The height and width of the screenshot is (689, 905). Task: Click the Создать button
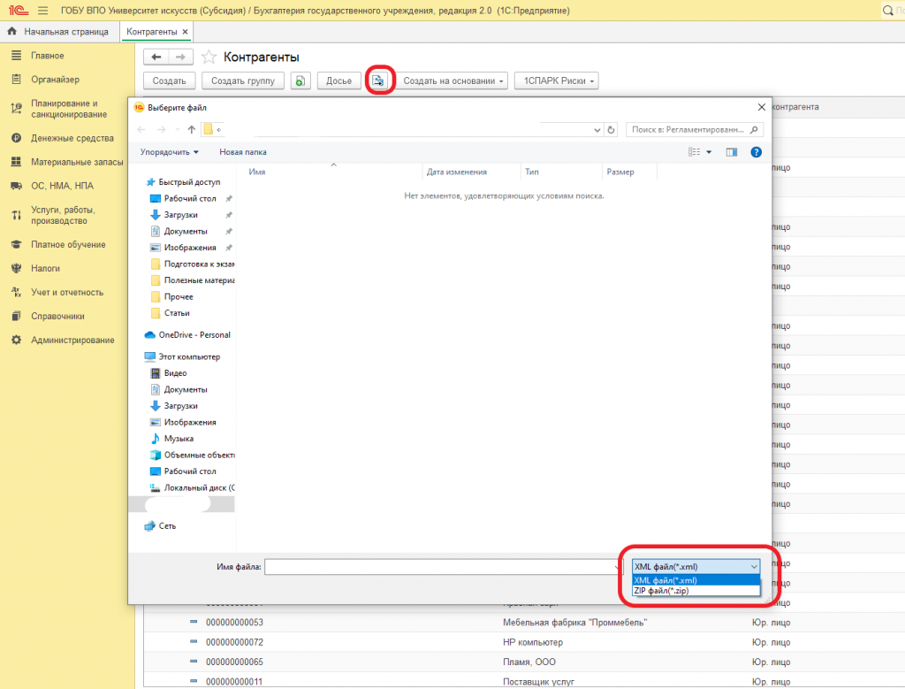coord(169,80)
